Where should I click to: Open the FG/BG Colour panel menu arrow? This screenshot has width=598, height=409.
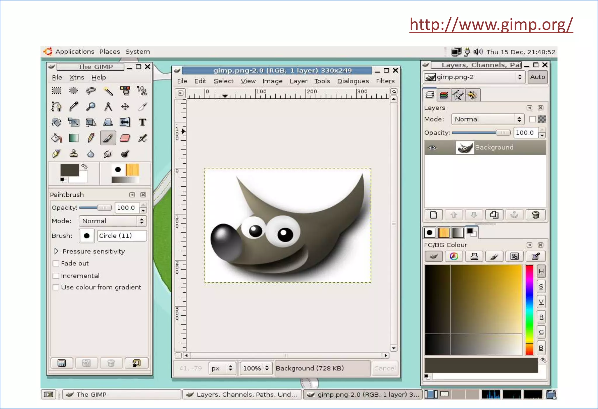[x=529, y=245]
